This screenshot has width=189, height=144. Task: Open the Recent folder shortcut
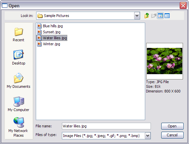pyautogui.click(x=18, y=35)
